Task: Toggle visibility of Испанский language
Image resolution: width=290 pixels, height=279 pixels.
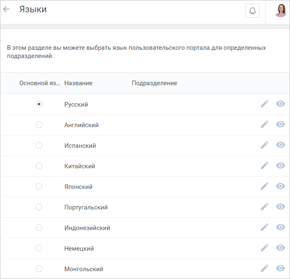Action: tap(281, 145)
